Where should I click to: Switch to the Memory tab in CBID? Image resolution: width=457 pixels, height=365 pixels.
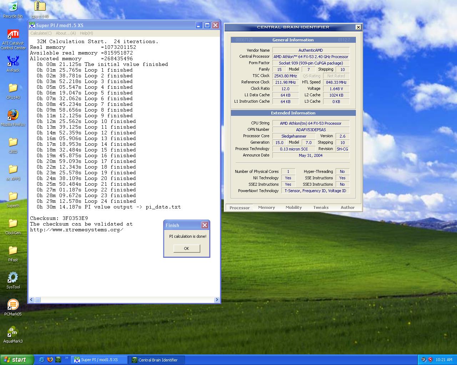267,207
